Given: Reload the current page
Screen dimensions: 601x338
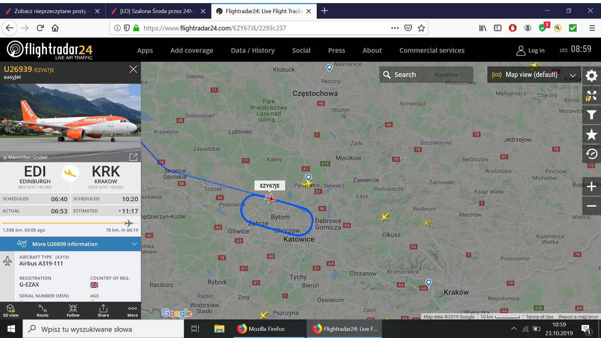Looking at the screenshot, I should tap(40, 28).
